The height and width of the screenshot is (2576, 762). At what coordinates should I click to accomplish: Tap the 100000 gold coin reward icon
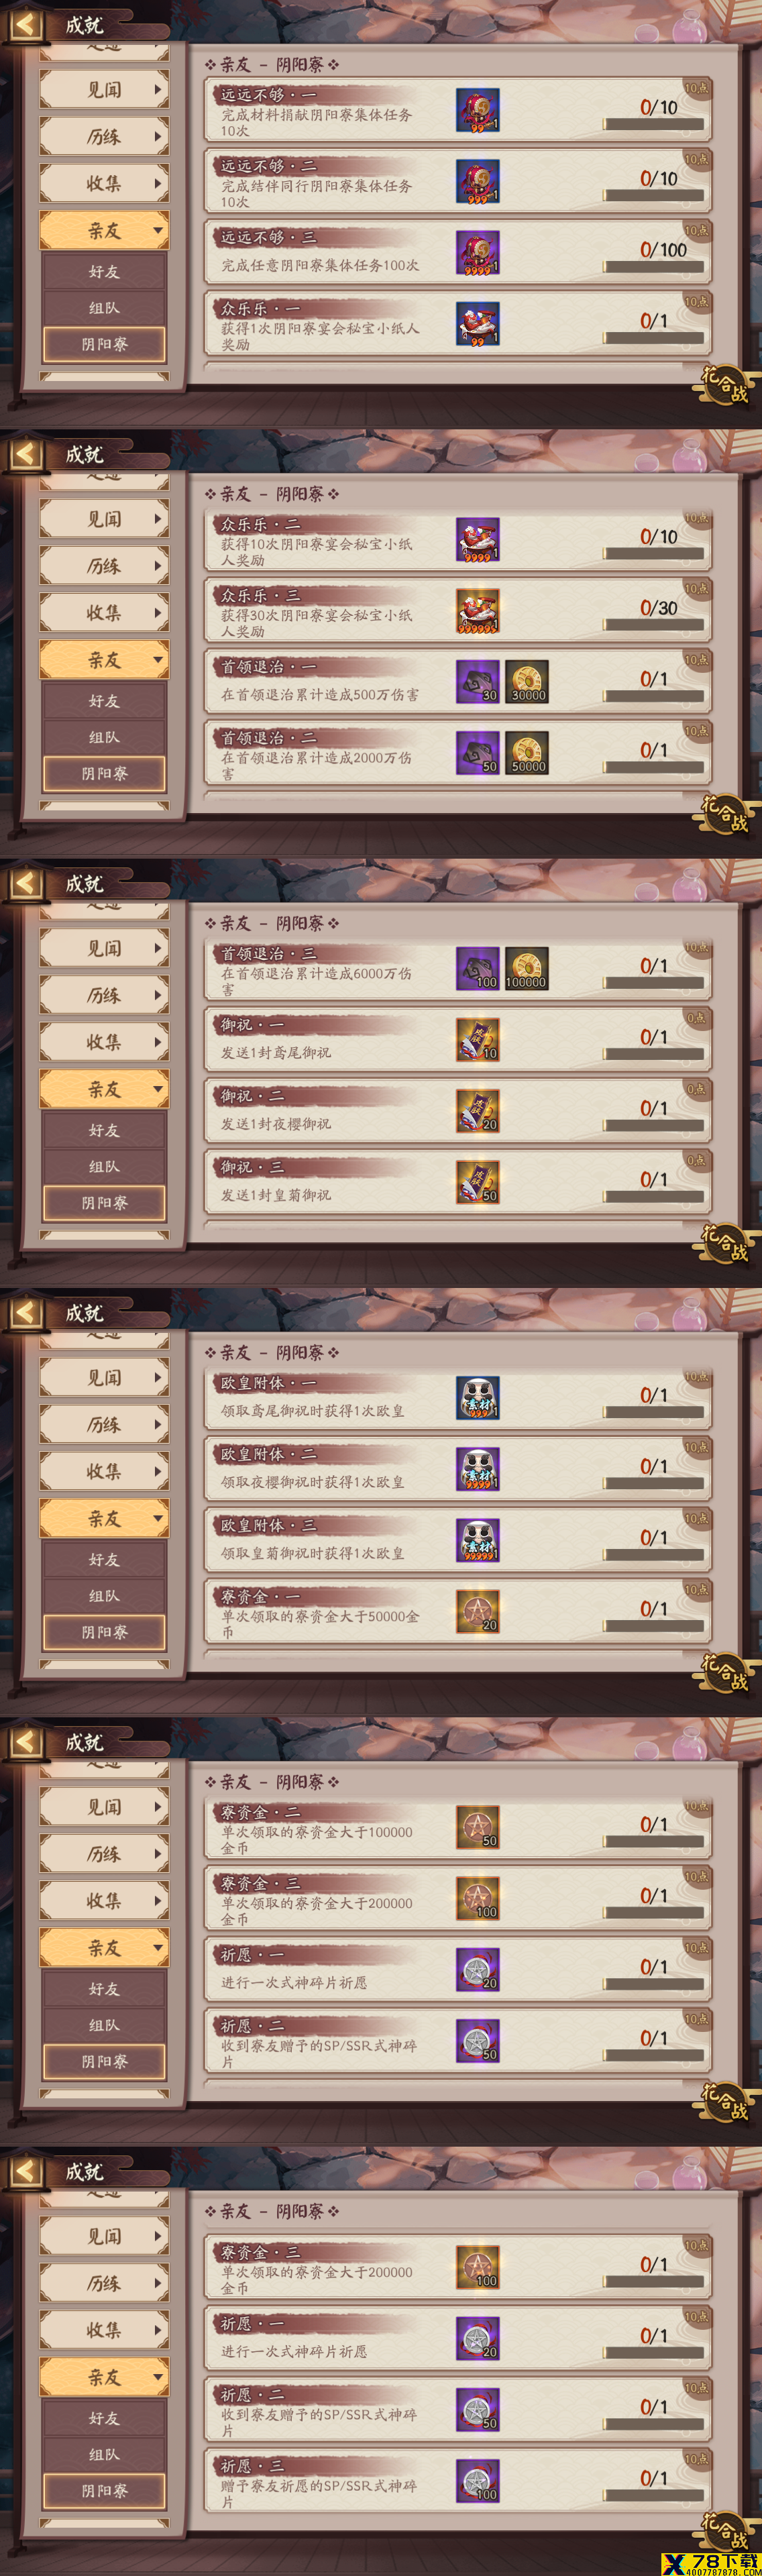(x=526, y=969)
